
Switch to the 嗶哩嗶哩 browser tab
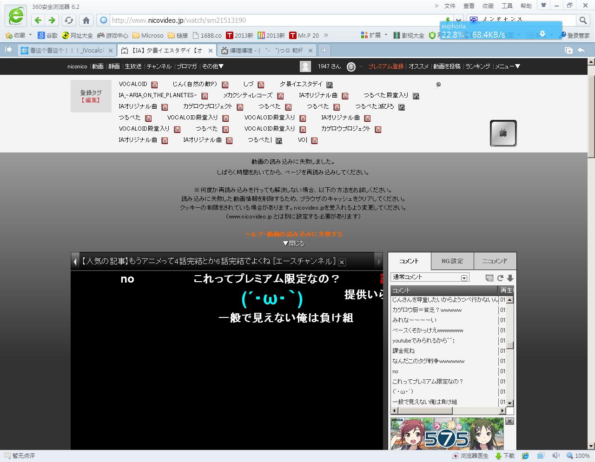point(267,51)
